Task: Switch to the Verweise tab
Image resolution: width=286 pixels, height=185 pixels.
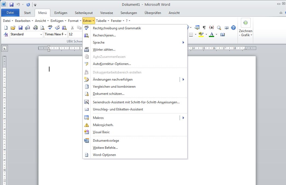Action: [107, 13]
